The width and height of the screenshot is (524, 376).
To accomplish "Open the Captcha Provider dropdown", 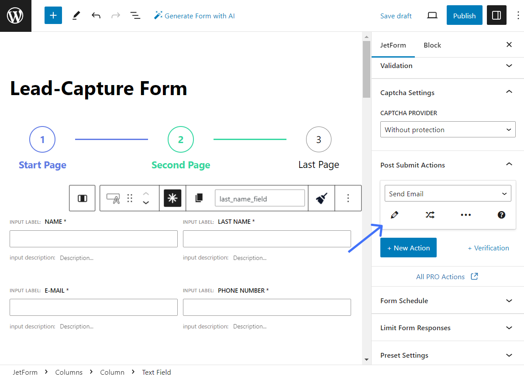I will [x=448, y=129].
